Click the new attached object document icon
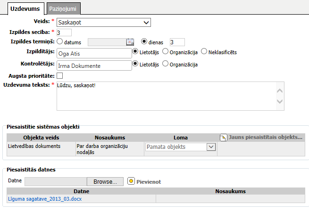 [224, 138]
